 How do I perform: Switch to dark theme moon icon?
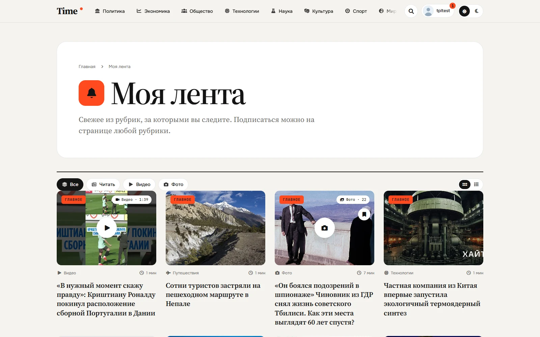click(477, 11)
